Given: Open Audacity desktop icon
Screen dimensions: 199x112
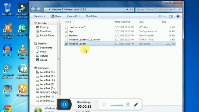Looking at the screenshot, I should (x=7, y=50).
